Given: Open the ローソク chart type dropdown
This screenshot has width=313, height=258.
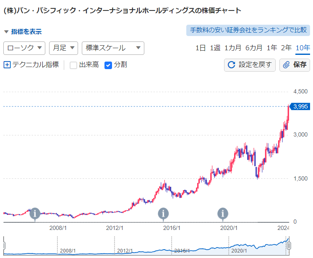Looking at the screenshot, I should [x=24, y=48].
